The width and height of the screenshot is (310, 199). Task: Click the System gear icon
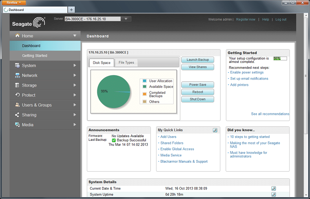pyautogui.click(x=18, y=65)
